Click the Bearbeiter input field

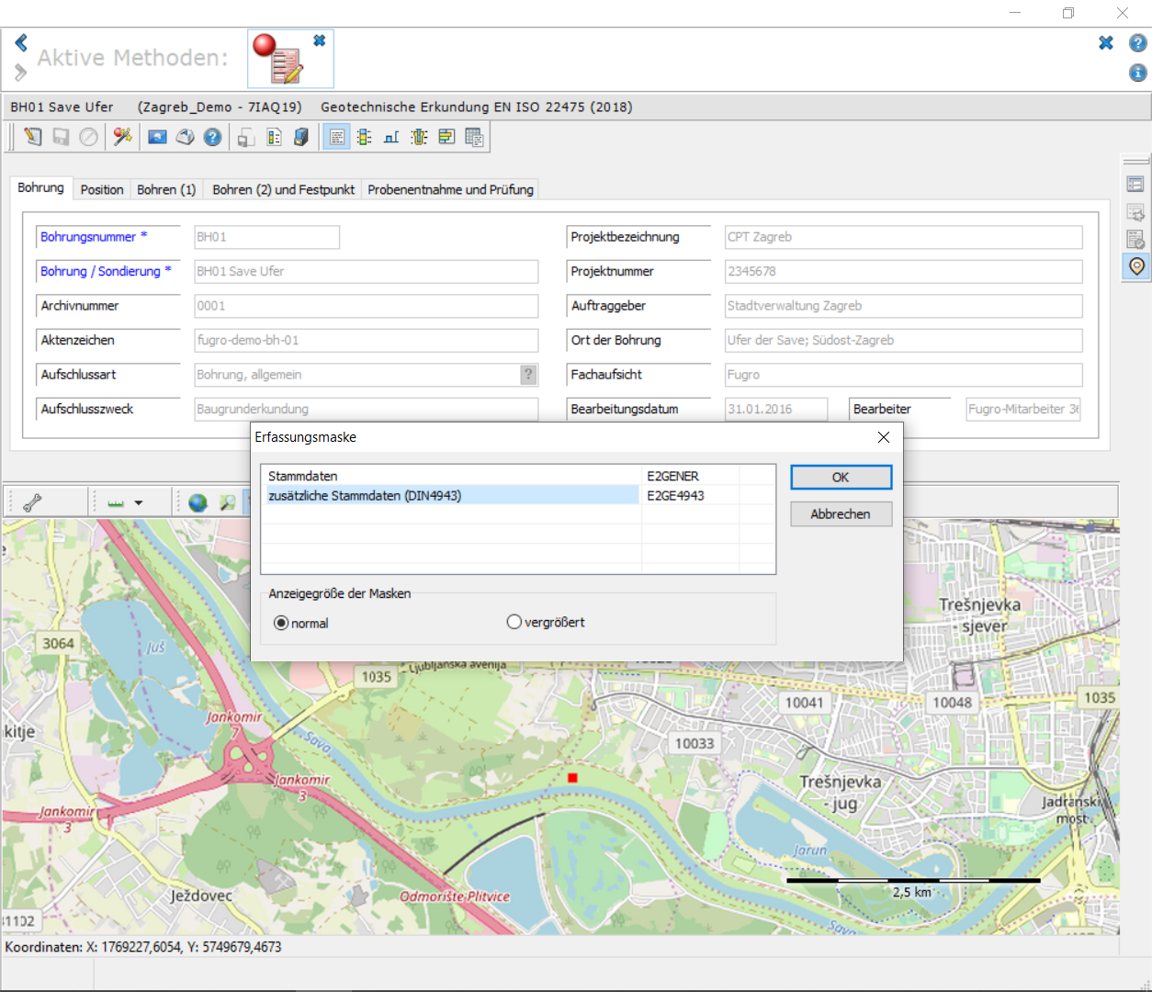pyautogui.click(x=1023, y=409)
